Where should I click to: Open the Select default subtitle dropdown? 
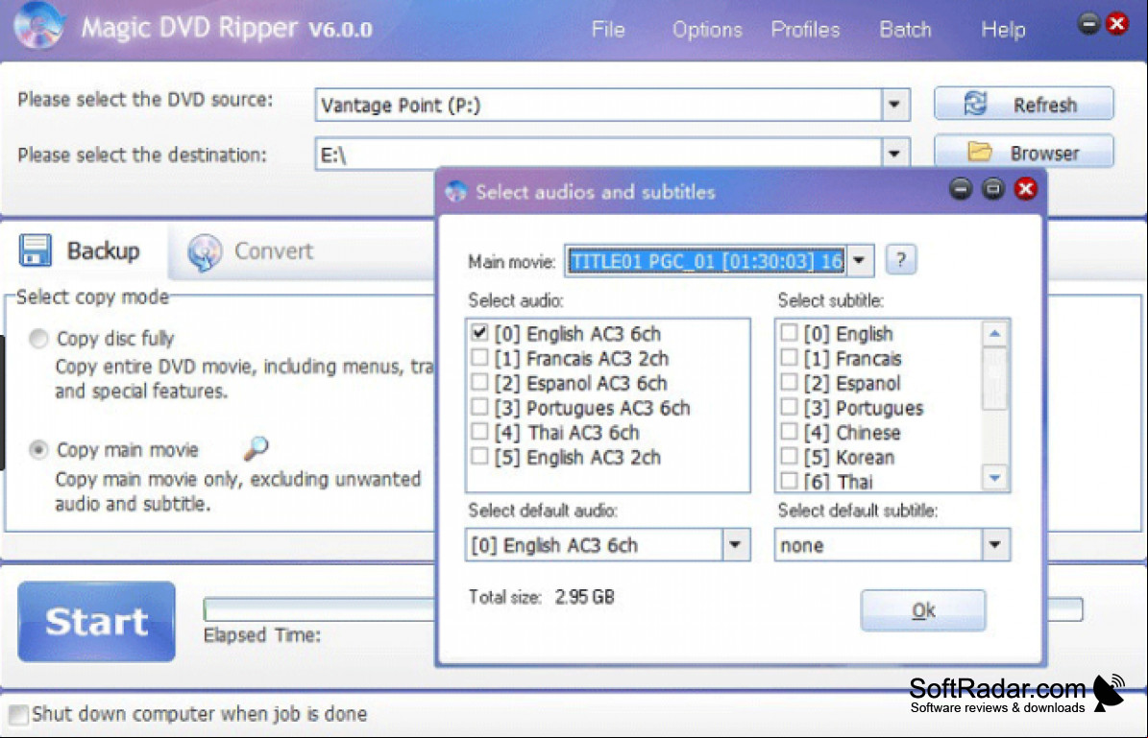pos(995,545)
